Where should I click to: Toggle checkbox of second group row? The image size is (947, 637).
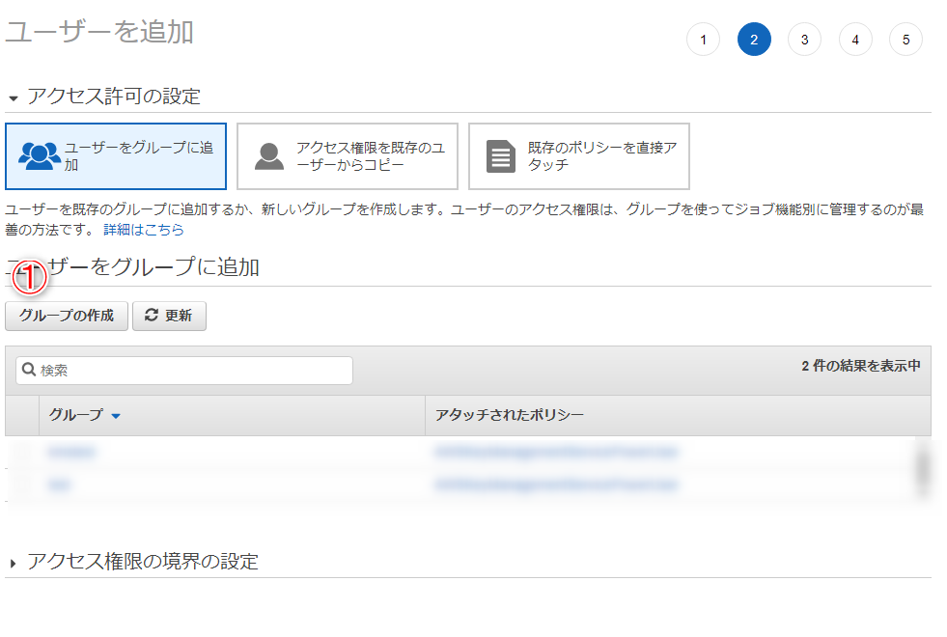(x=22, y=485)
